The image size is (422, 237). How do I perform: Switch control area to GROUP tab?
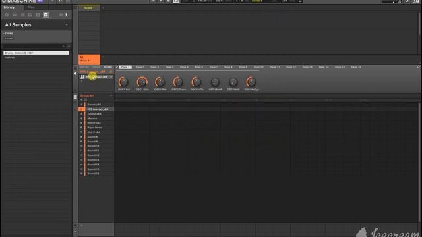(x=96, y=67)
